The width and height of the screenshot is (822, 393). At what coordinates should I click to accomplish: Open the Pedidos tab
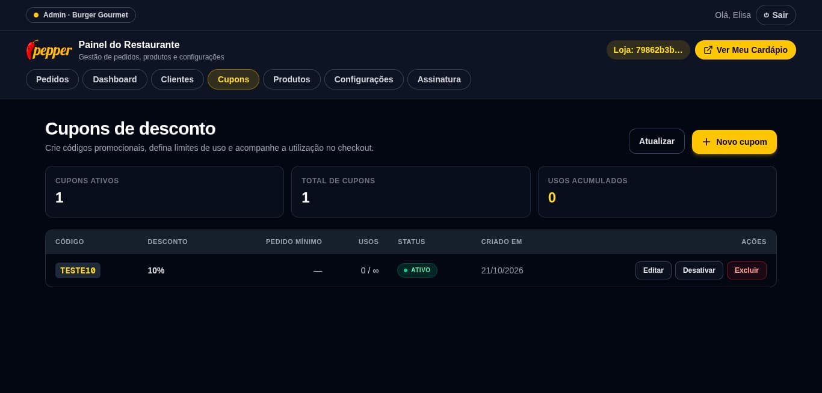point(52,79)
